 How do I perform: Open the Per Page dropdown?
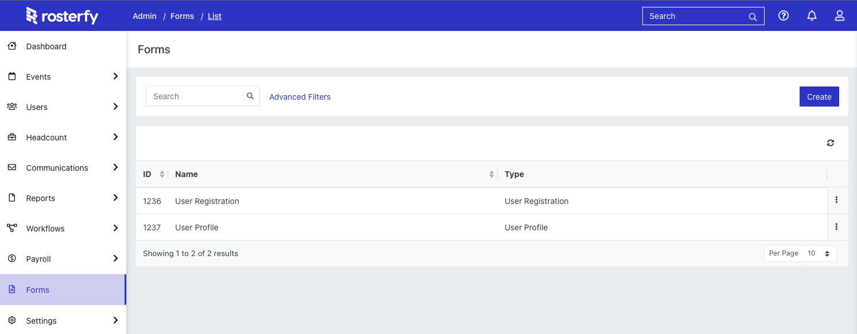[817, 253]
